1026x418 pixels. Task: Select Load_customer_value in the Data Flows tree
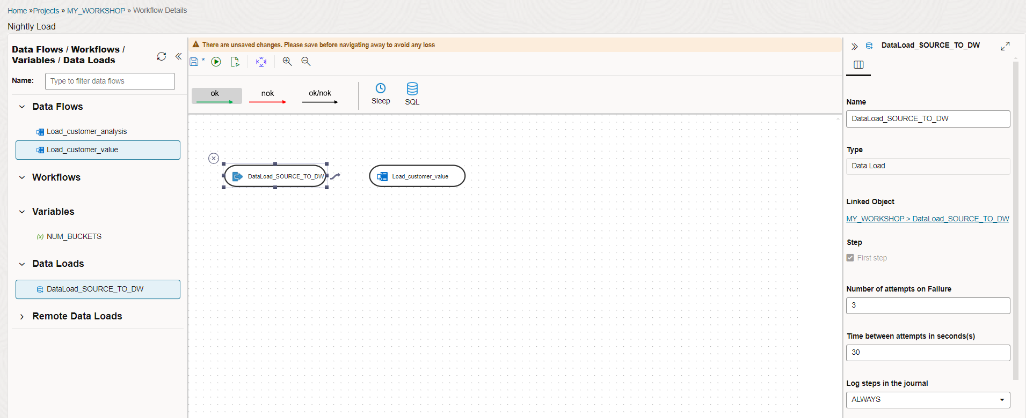click(x=98, y=150)
